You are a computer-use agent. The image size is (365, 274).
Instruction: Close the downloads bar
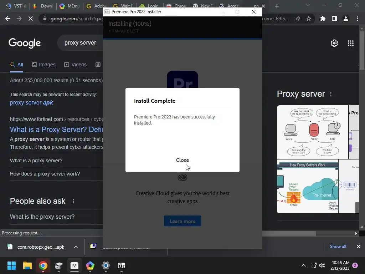coord(359,247)
